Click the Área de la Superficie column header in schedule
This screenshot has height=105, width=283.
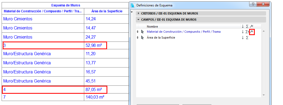(107, 11)
